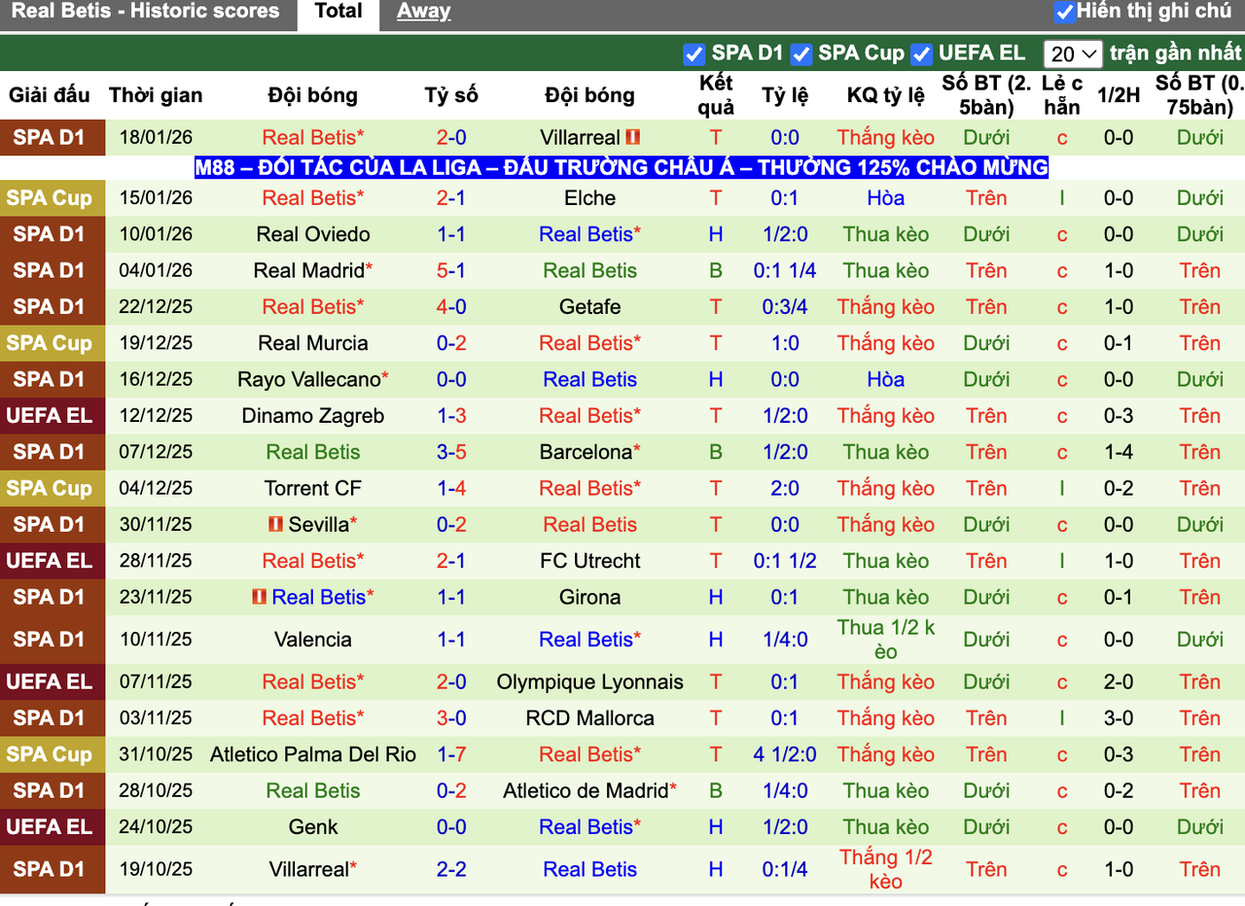Click the SPA Cup badge on the Atletico Palma Del Rio row
Screen dimensions: 1245x906
pyautogui.click(x=53, y=754)
